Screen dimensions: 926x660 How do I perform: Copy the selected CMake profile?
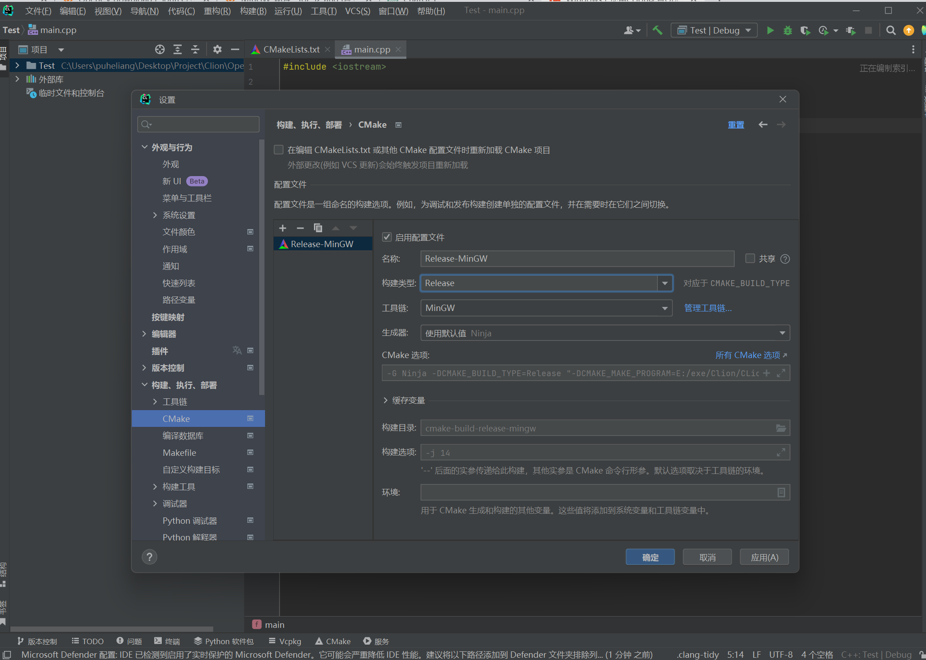pyautogui.click(x=318, y=228)
